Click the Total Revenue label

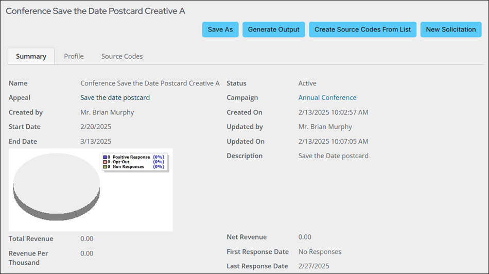click(x=31, y=238)
